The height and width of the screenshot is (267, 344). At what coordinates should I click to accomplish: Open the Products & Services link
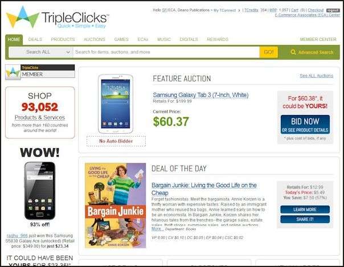click(40, 117)
